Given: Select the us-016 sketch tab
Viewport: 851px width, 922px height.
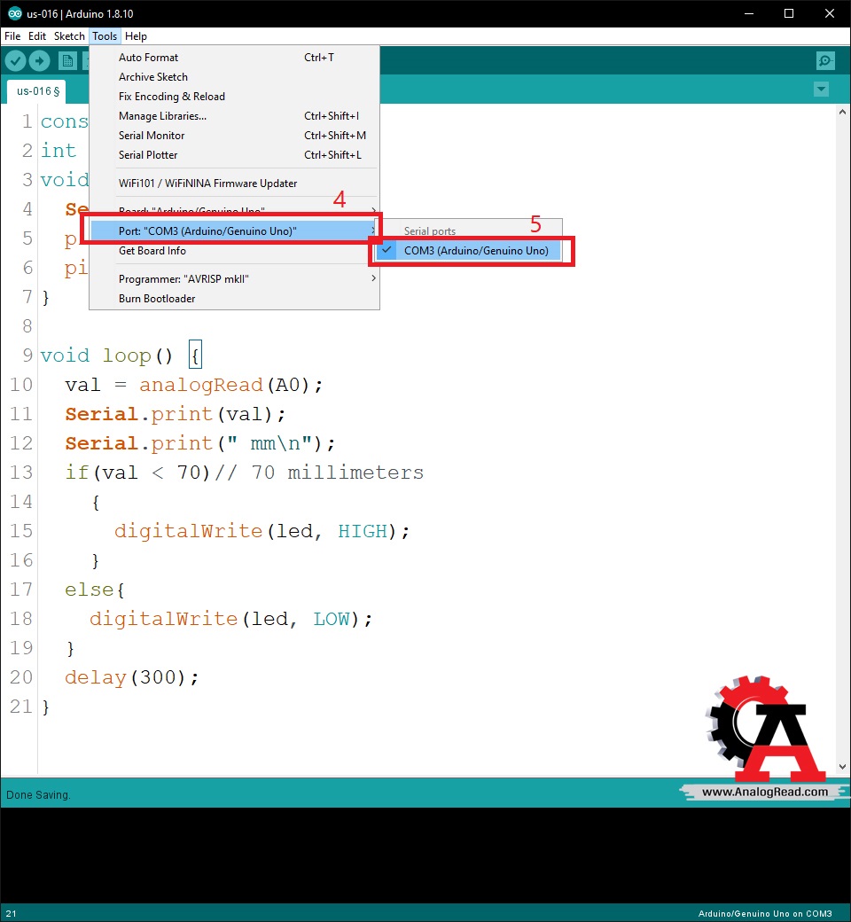Looking at the screenshot, I should tap(37, 91).
